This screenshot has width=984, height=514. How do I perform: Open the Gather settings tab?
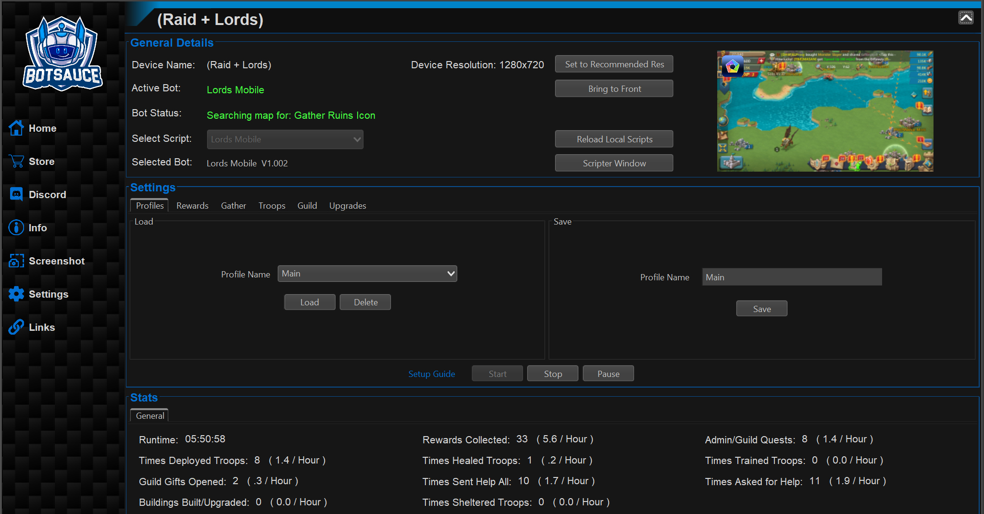(x=233, y=206)
